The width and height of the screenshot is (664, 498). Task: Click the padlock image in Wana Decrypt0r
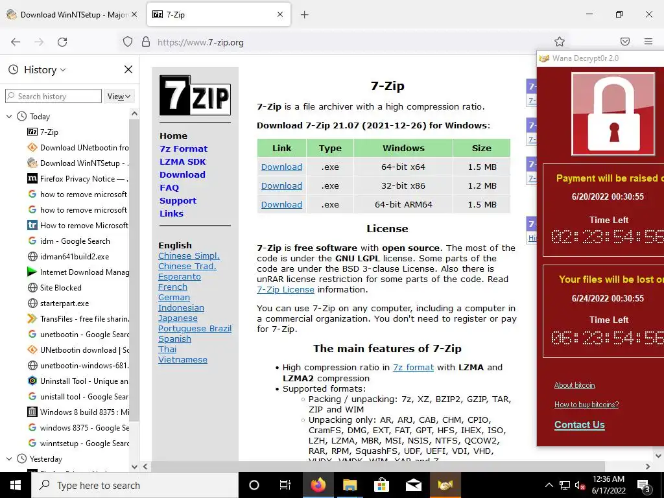click(x=613, y=114)
